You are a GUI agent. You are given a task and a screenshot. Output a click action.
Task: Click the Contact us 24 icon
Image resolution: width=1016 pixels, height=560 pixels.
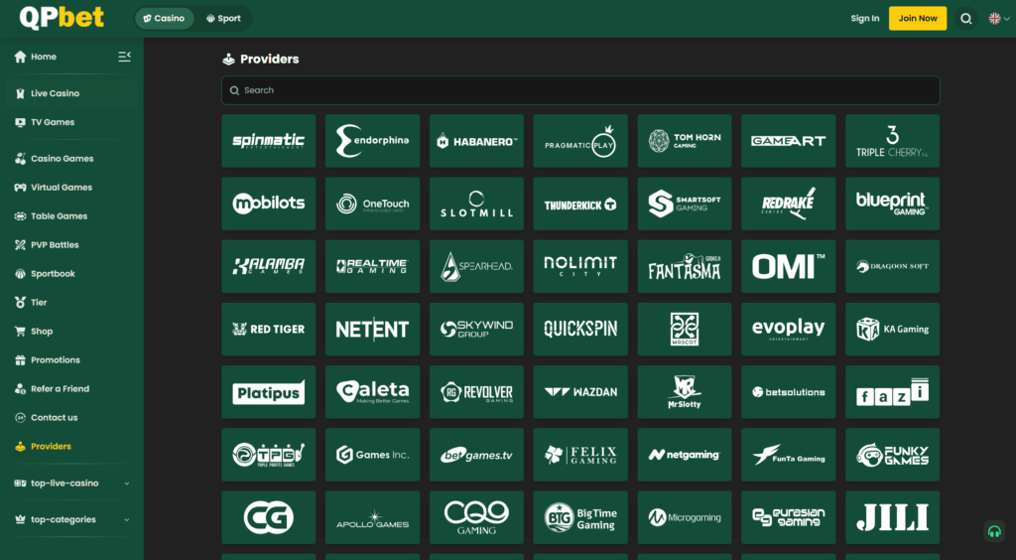[20, 417]
